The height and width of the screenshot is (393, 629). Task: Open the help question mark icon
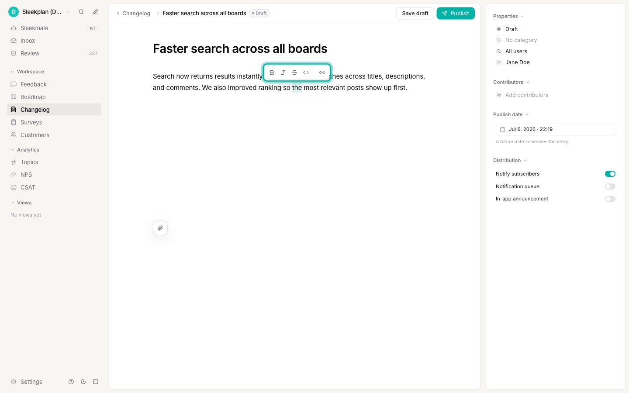[71, 382]
